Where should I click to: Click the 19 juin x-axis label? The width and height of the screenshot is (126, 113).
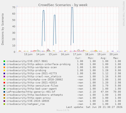click(102, 54)
